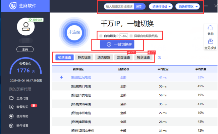
Task: Open 售前 headset support icon
Action: point(210,28)
